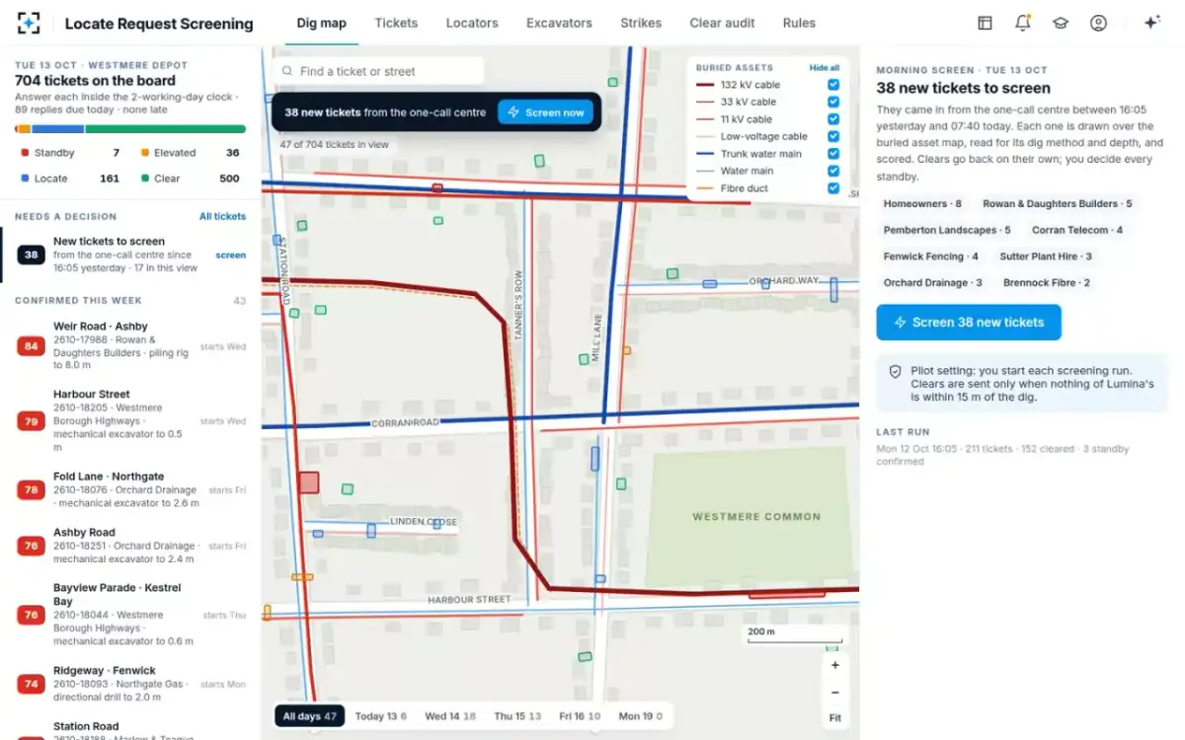Open the Bayview Parade · Kestrel Bay ticket
The height and width of the screenshot is (740, 1185).
(x=130, y=615)
